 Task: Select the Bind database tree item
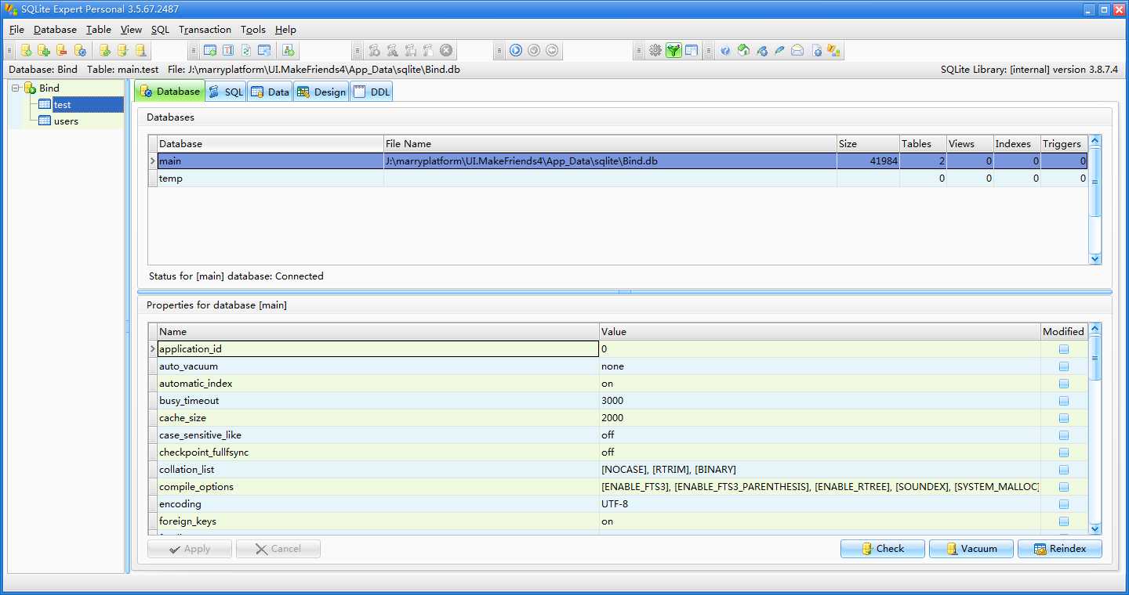(49, 88)
